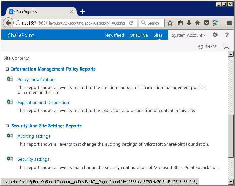This screenshot has width=235, height=186.
Task: Open SharePoint settings gear
Action: [215, 35]
